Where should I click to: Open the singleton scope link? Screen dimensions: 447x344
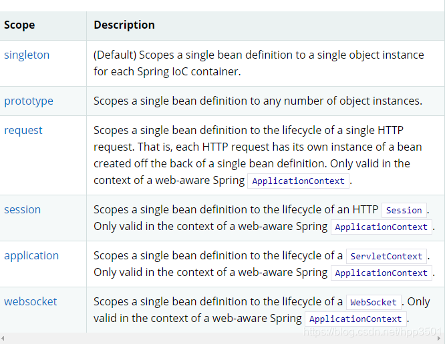tap(27, 55)
